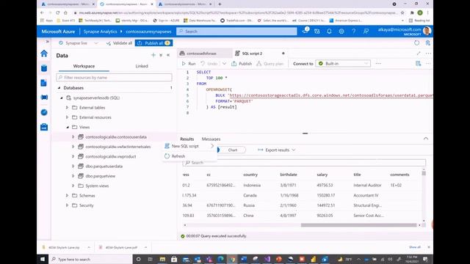
Task: Expand the left navigation sidebar
Action: [x=47, y=42]
